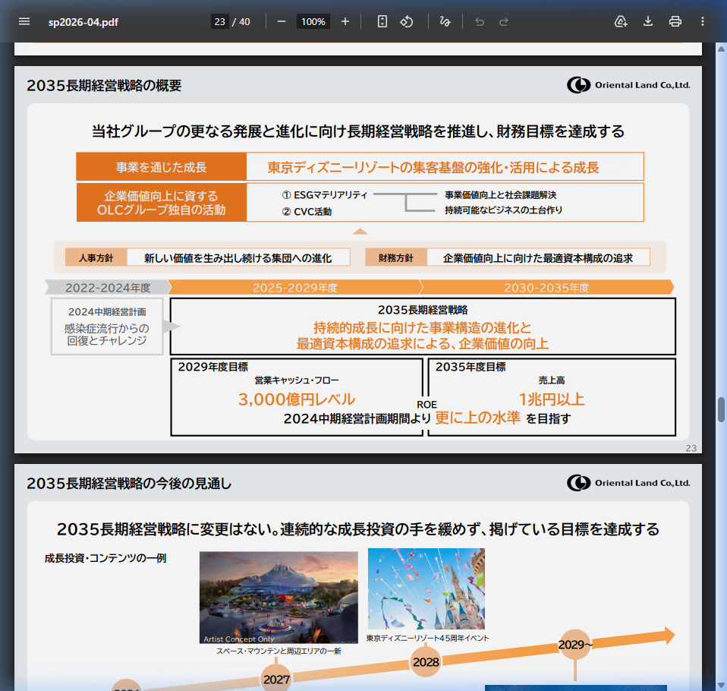Click the page number field showing 23
Screen dimensions: 727x691
pyautogui.click(x=220, y=21)
